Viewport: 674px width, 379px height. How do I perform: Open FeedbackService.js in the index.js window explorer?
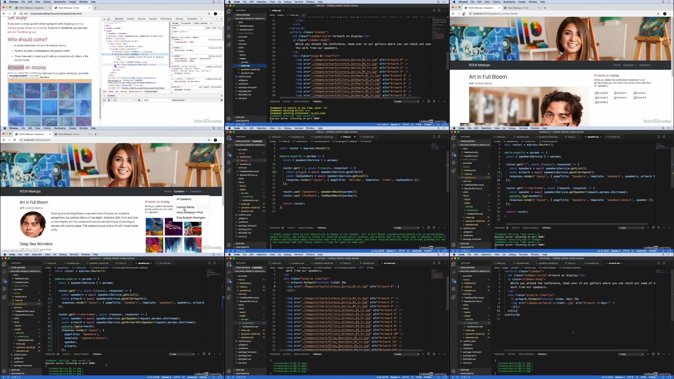(249, 171)
